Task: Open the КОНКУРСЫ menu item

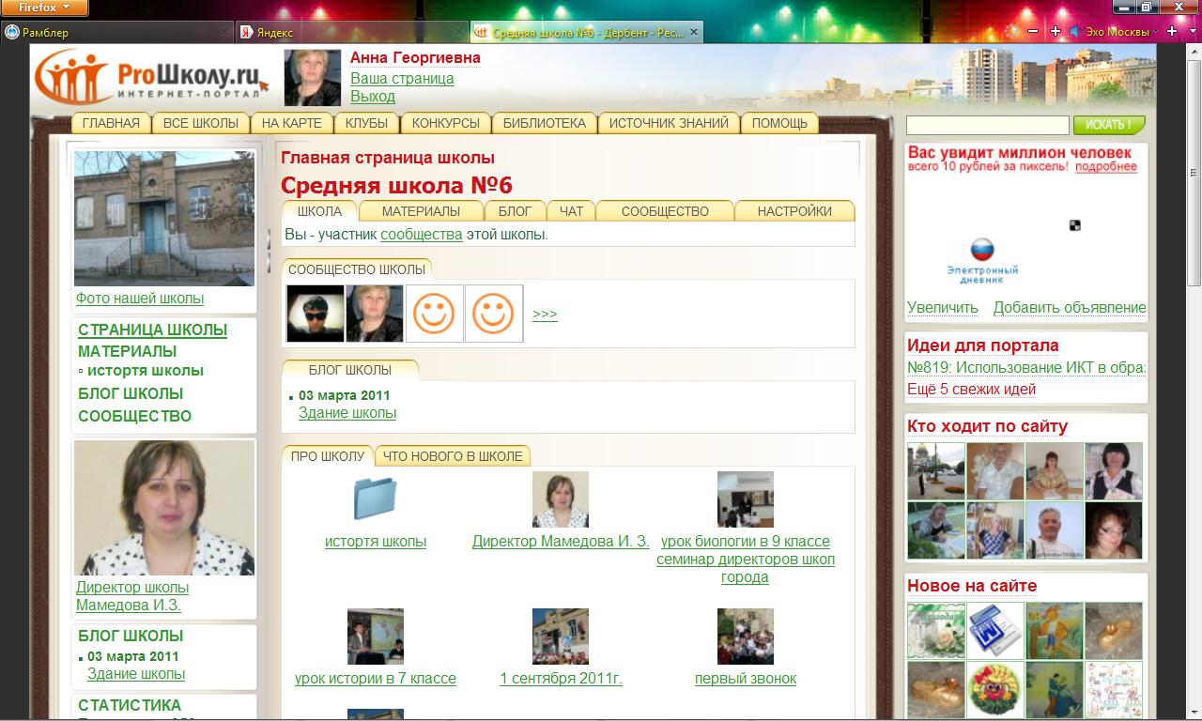Action: click(x=446, y=123)
